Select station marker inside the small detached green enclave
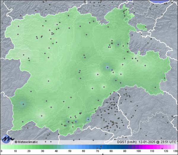Image resolution: width=178 pixels, height=155 pixels. [145, 27]
